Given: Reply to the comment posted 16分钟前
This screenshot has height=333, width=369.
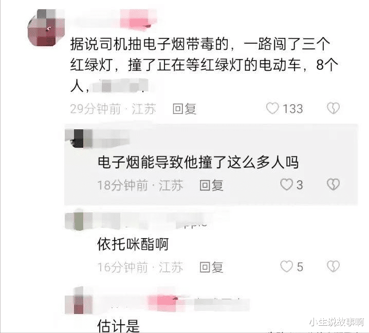Looking at the screenshot, I should pyautogui.click(x=211, y=267).
